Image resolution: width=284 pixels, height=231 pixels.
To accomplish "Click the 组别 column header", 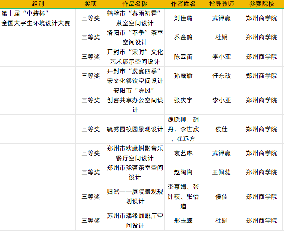I will (38, 4).
